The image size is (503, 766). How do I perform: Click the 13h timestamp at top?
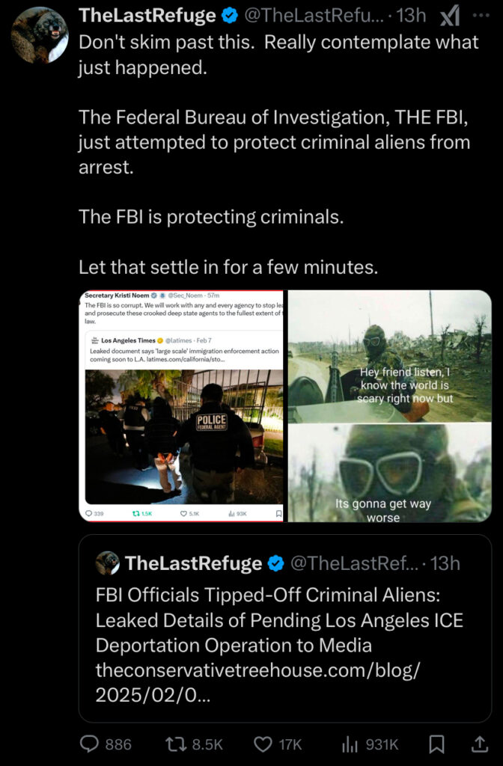tap(411, 16)
